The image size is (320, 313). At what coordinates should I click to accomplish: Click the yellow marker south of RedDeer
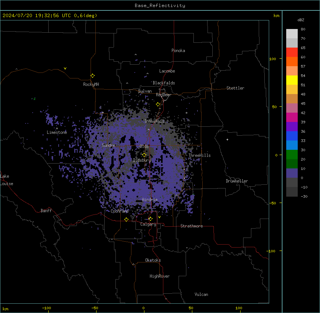tap(158, 104)
